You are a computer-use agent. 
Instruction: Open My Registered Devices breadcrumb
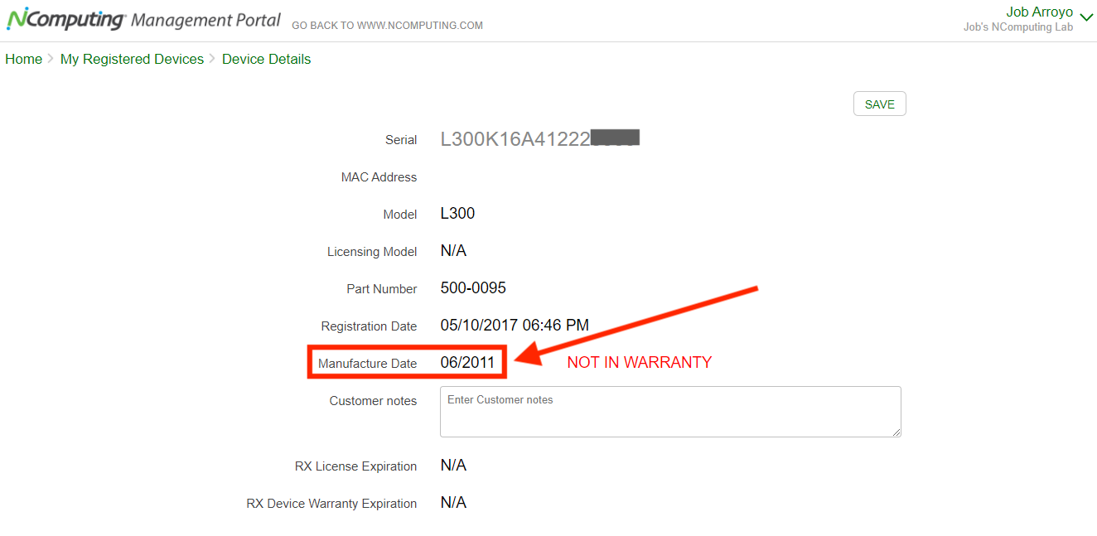(x=132, y=59)
